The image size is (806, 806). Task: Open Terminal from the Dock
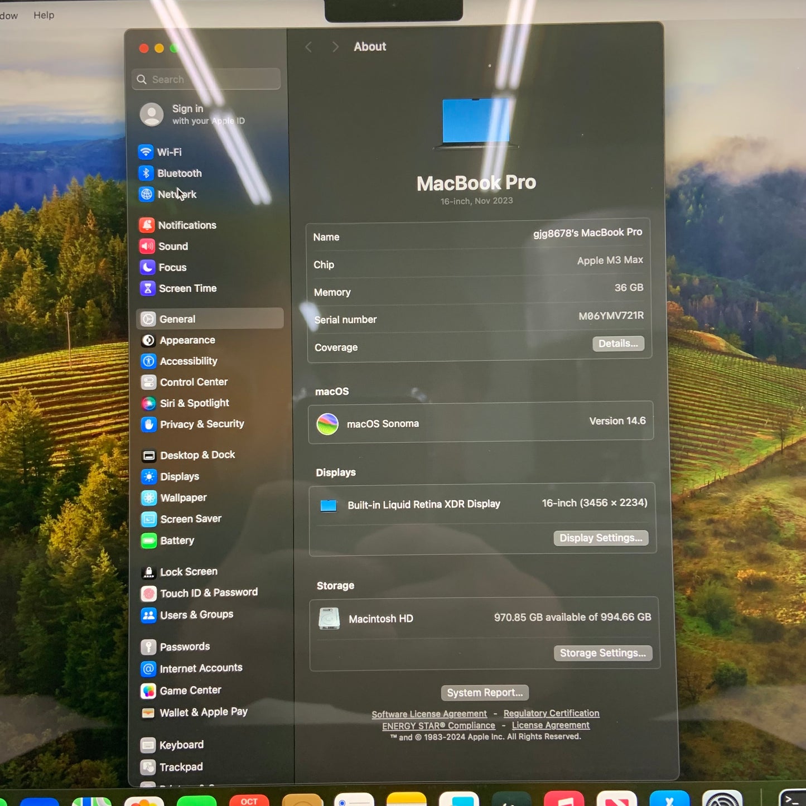[x=793, y=798]
